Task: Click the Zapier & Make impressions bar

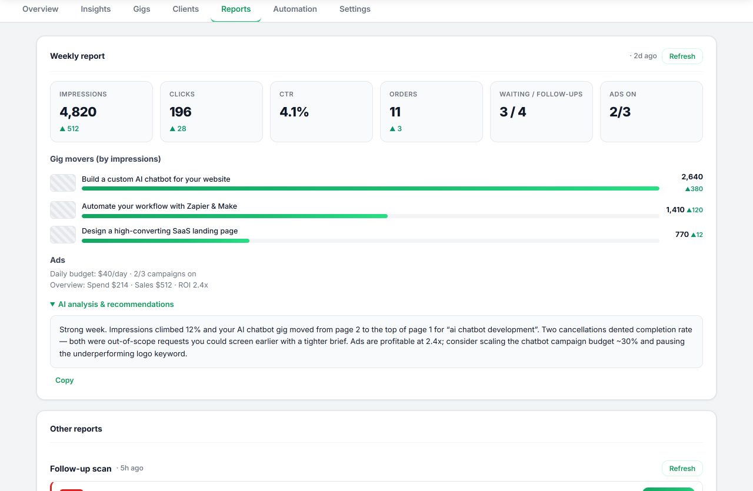Action: pos(371,216)
